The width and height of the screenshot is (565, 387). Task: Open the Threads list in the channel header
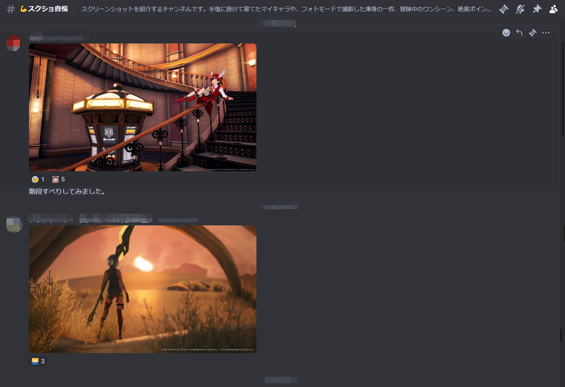pos(504,9)
